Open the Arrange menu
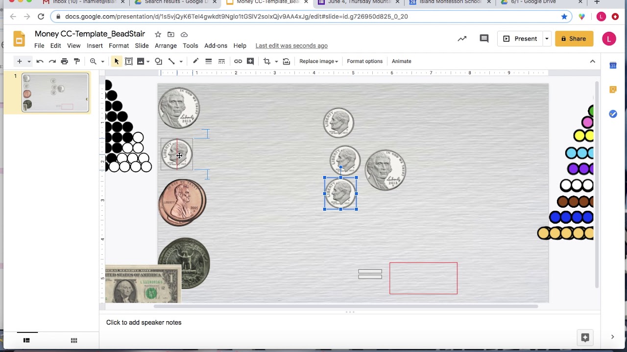The width and height of the screenshot is (627, 352). [166, 45]
